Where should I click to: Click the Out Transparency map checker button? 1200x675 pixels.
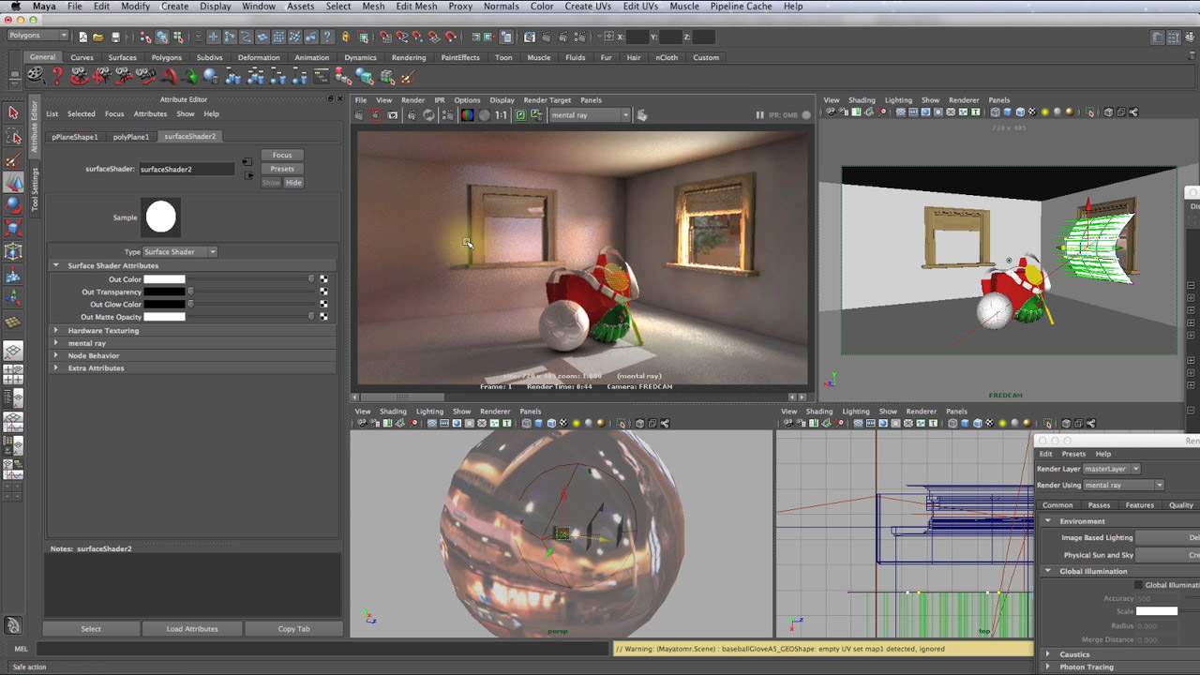324,292
